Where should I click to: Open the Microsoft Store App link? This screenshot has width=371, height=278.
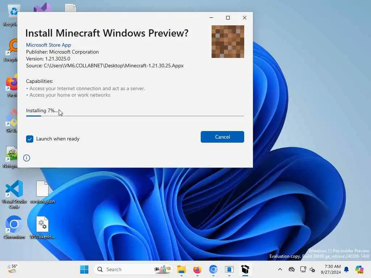coord(49,45)
